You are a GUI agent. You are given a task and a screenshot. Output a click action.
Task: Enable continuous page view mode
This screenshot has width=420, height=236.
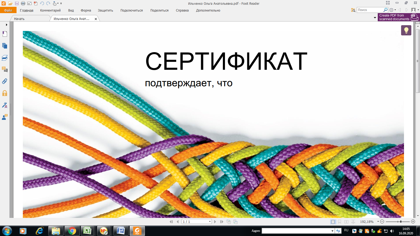click(340, 222)
